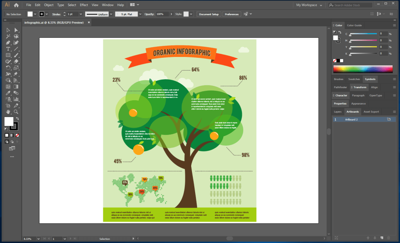Open the Effect menu
The image size is (400, 243).
(x=84, y=5)
